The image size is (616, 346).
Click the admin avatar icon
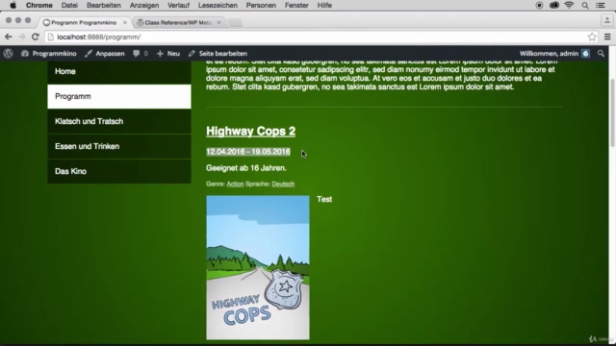pos(585,54)
